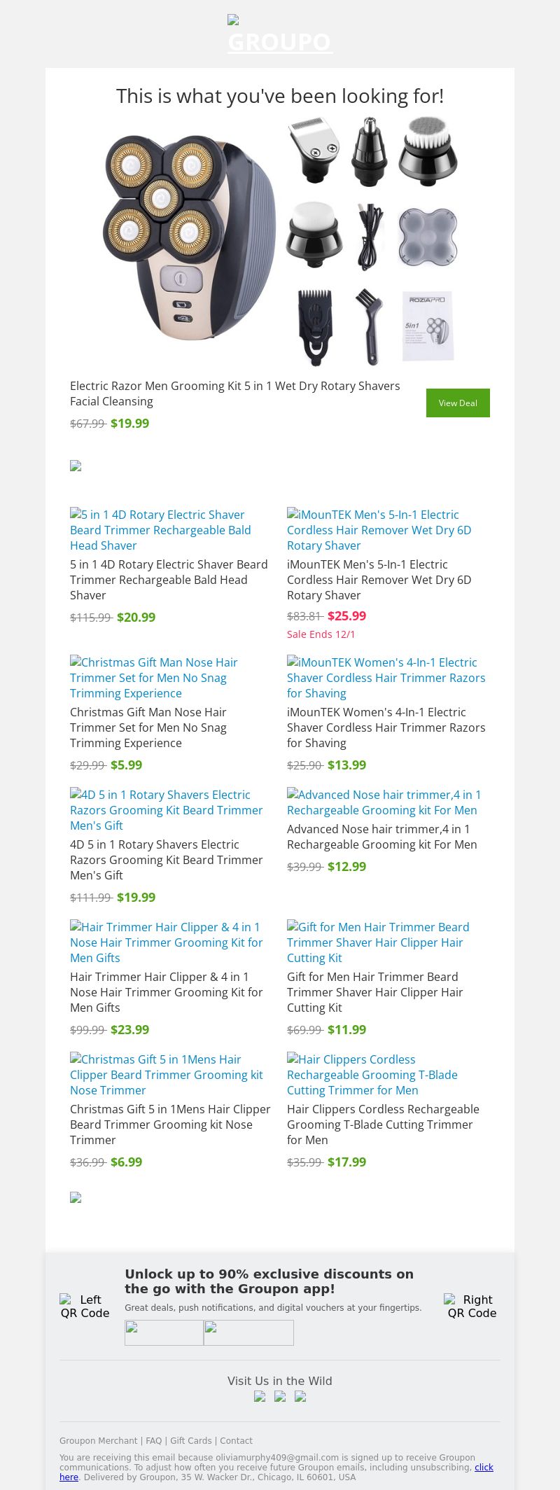Click middle social media icon
Screen dimensions: 560x1490
[280, 1396]
